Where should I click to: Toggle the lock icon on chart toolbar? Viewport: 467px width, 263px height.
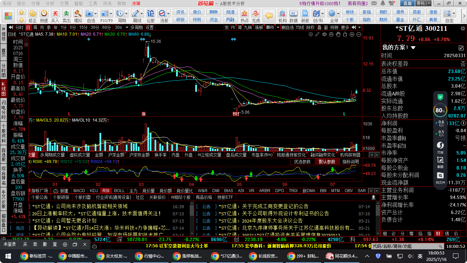click(345, 34)
